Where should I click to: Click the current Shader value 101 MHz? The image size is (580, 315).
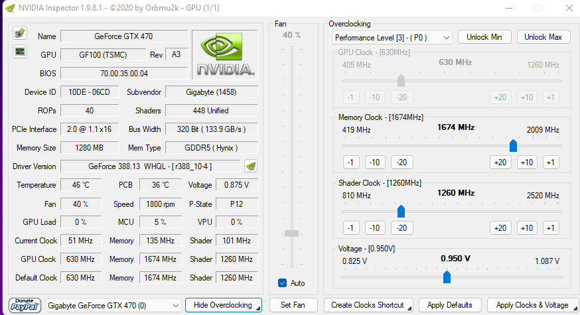tap(237, 240)
